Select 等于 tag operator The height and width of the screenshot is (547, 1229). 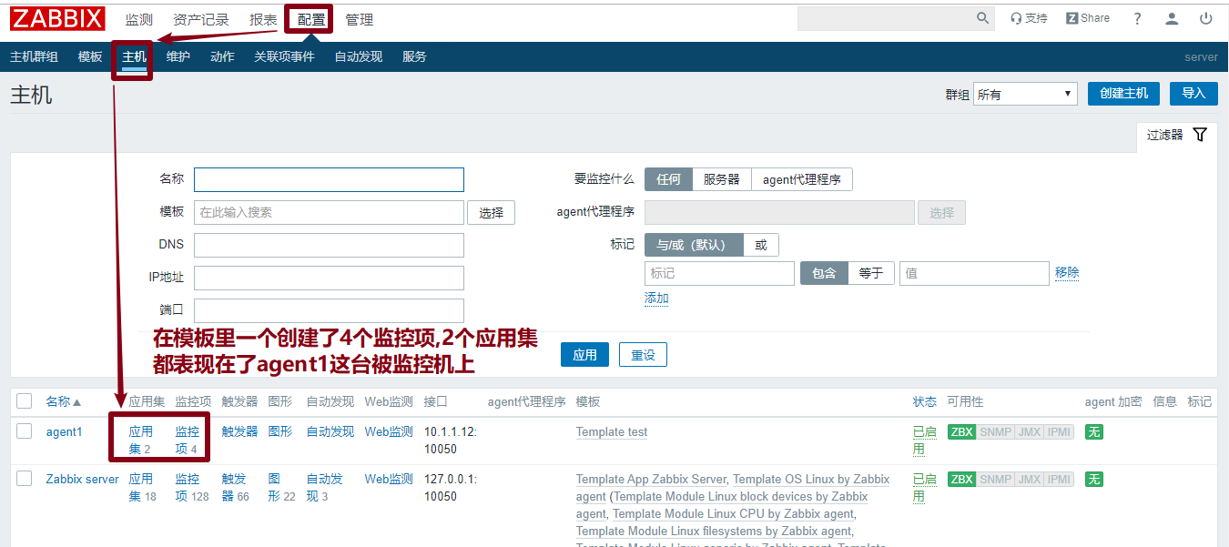(871, 273)
